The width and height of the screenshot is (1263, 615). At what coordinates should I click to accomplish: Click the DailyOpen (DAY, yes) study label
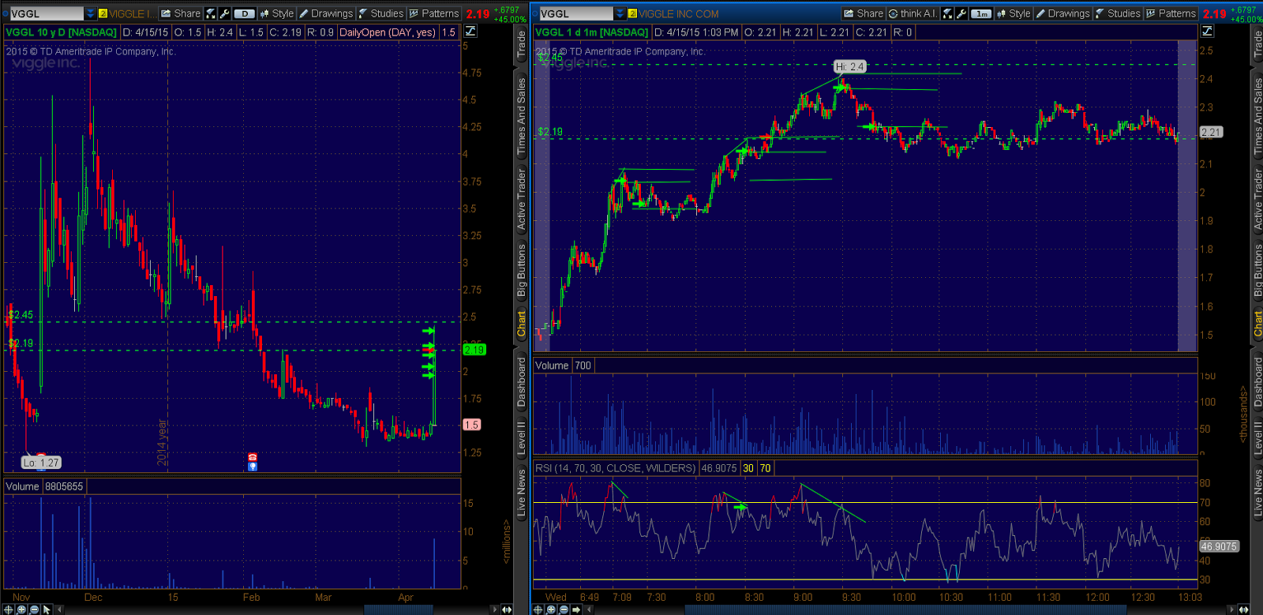388,32
